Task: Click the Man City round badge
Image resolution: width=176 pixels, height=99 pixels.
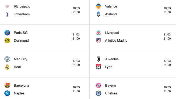Action: [x=7, y=59]
